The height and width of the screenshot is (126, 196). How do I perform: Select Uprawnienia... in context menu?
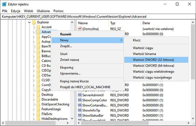click(x=70, y=73)
